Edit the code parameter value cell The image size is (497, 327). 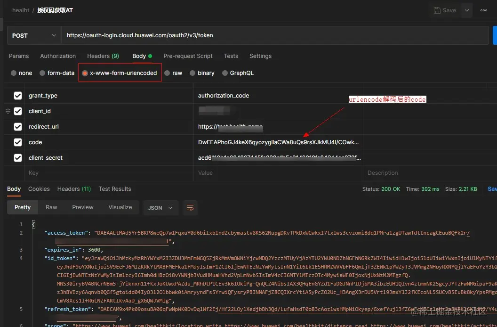[278, 142]
